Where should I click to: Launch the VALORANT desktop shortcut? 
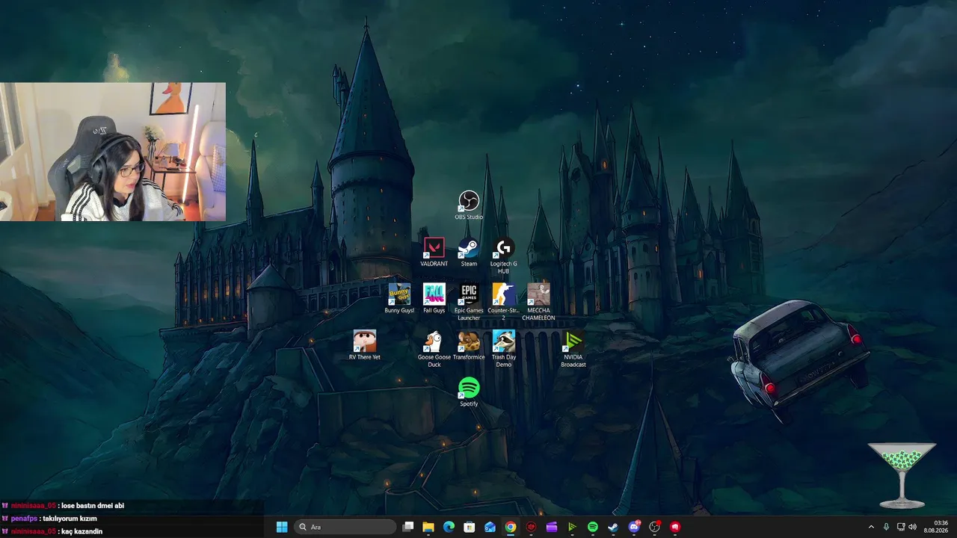tap(434, 252)
